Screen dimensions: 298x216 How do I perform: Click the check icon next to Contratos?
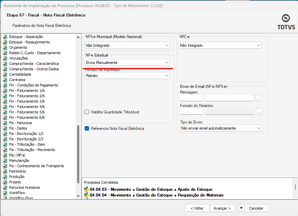pos(5,80)
